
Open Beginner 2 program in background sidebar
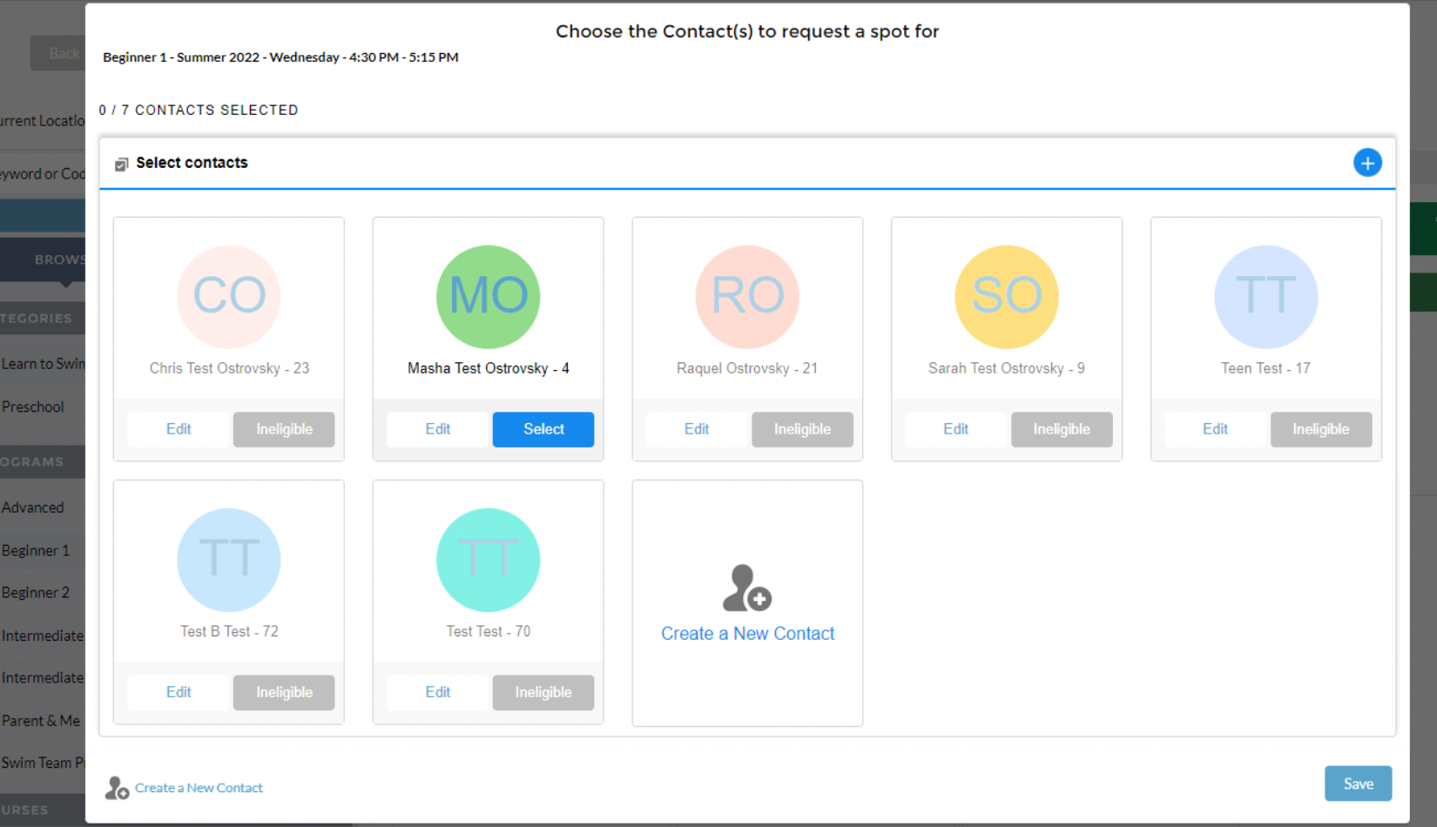tap(36, 592)
